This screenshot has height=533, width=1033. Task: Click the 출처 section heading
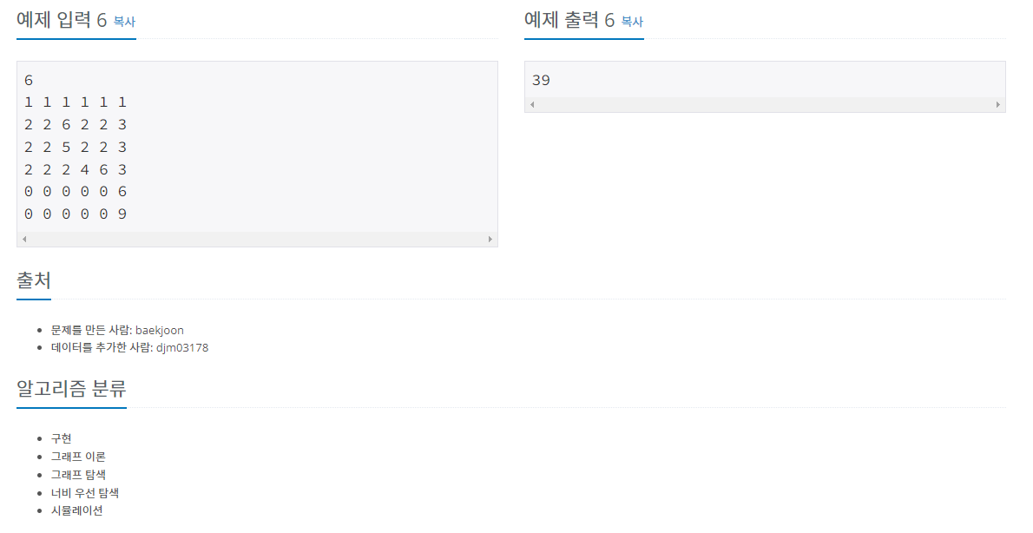pos(32,280)
